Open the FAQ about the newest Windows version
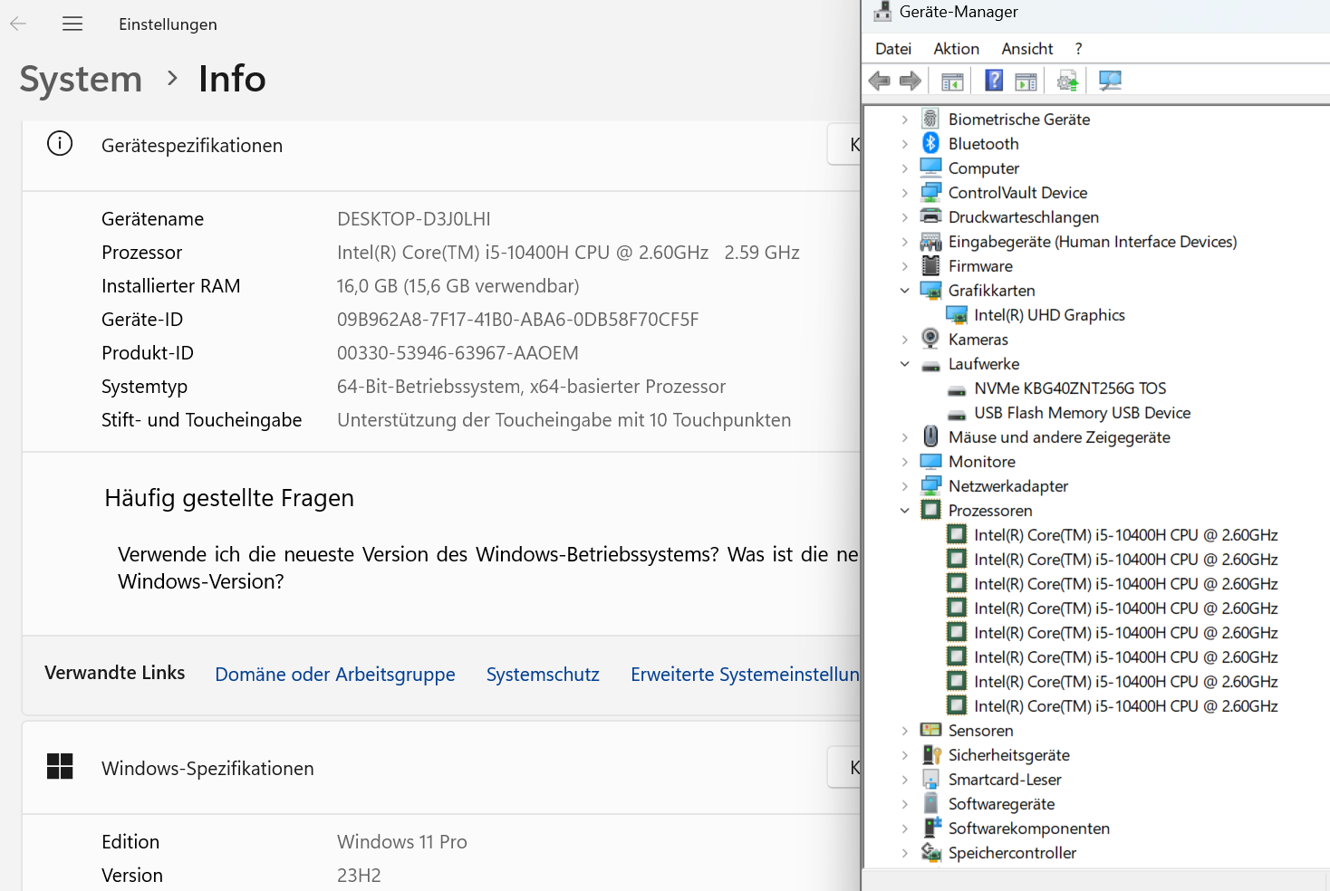The image size is (1330, 891). (x=488, y=568)
